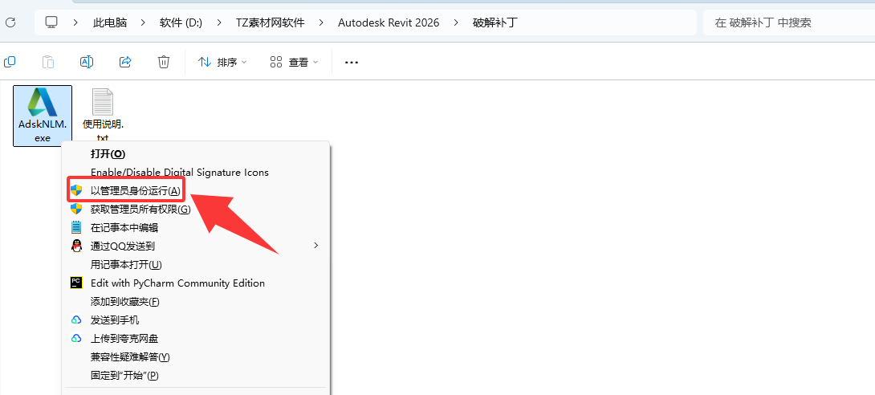
Task: Click the share icon in toolbar
Action: [125, 62]
